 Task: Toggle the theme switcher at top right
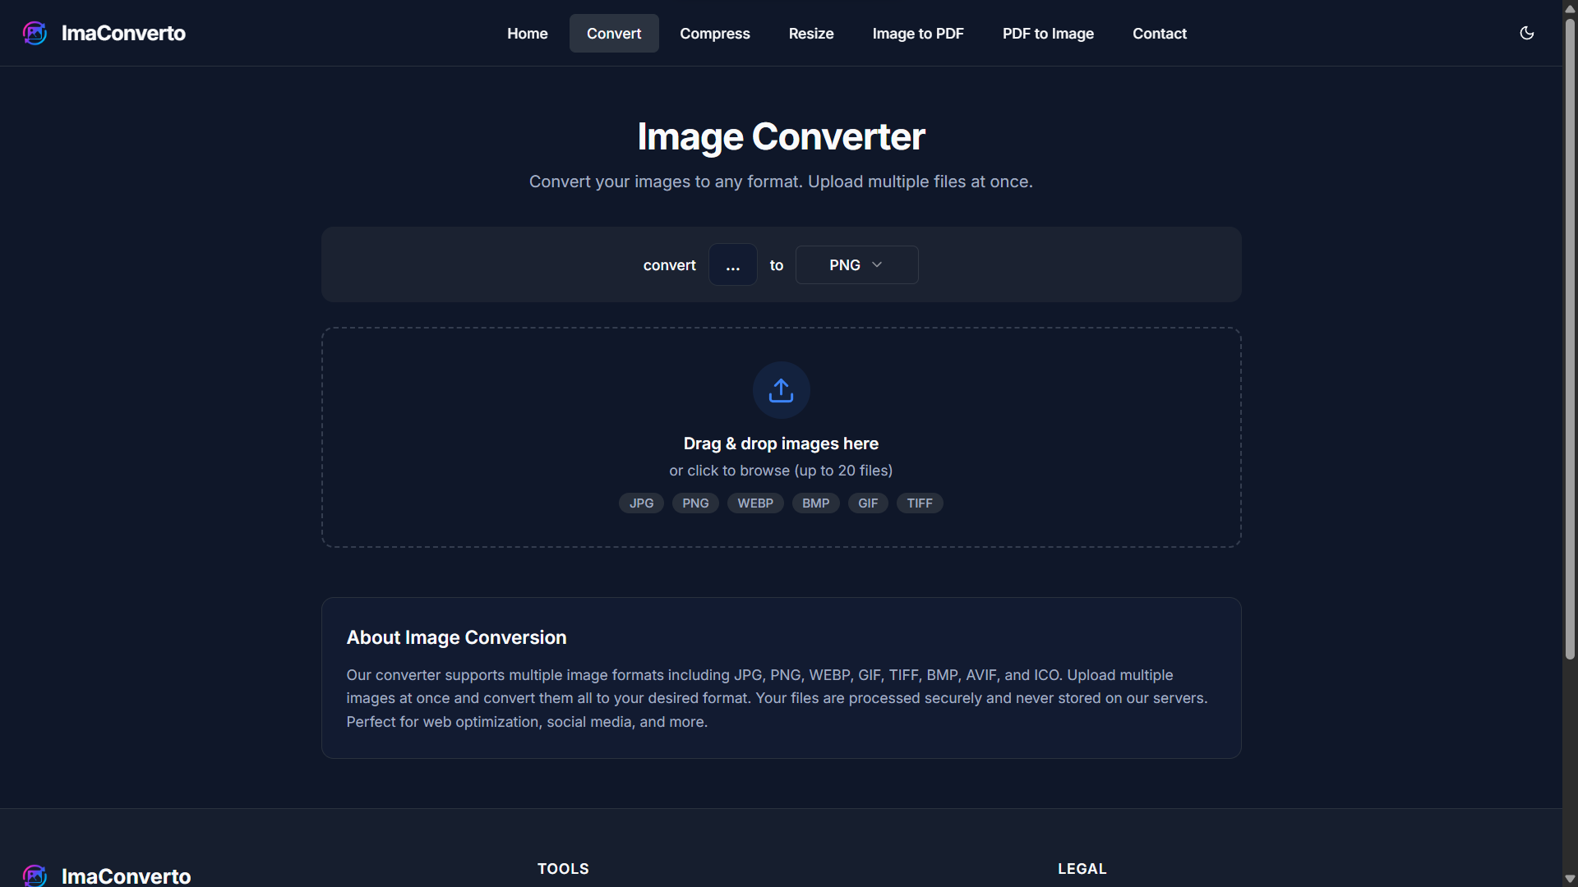pos(1526,33)
